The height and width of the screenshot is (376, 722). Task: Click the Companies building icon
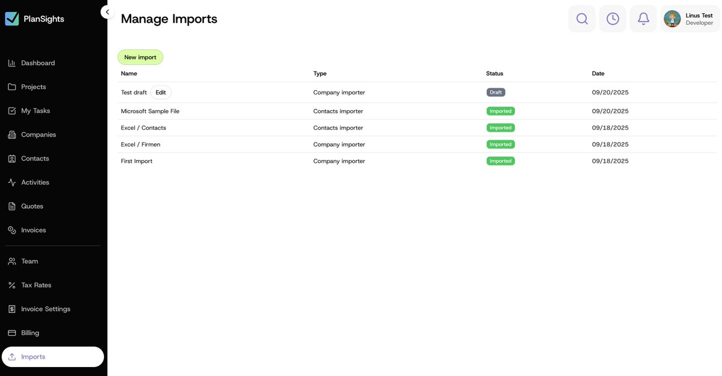click(x=12, y=135)
